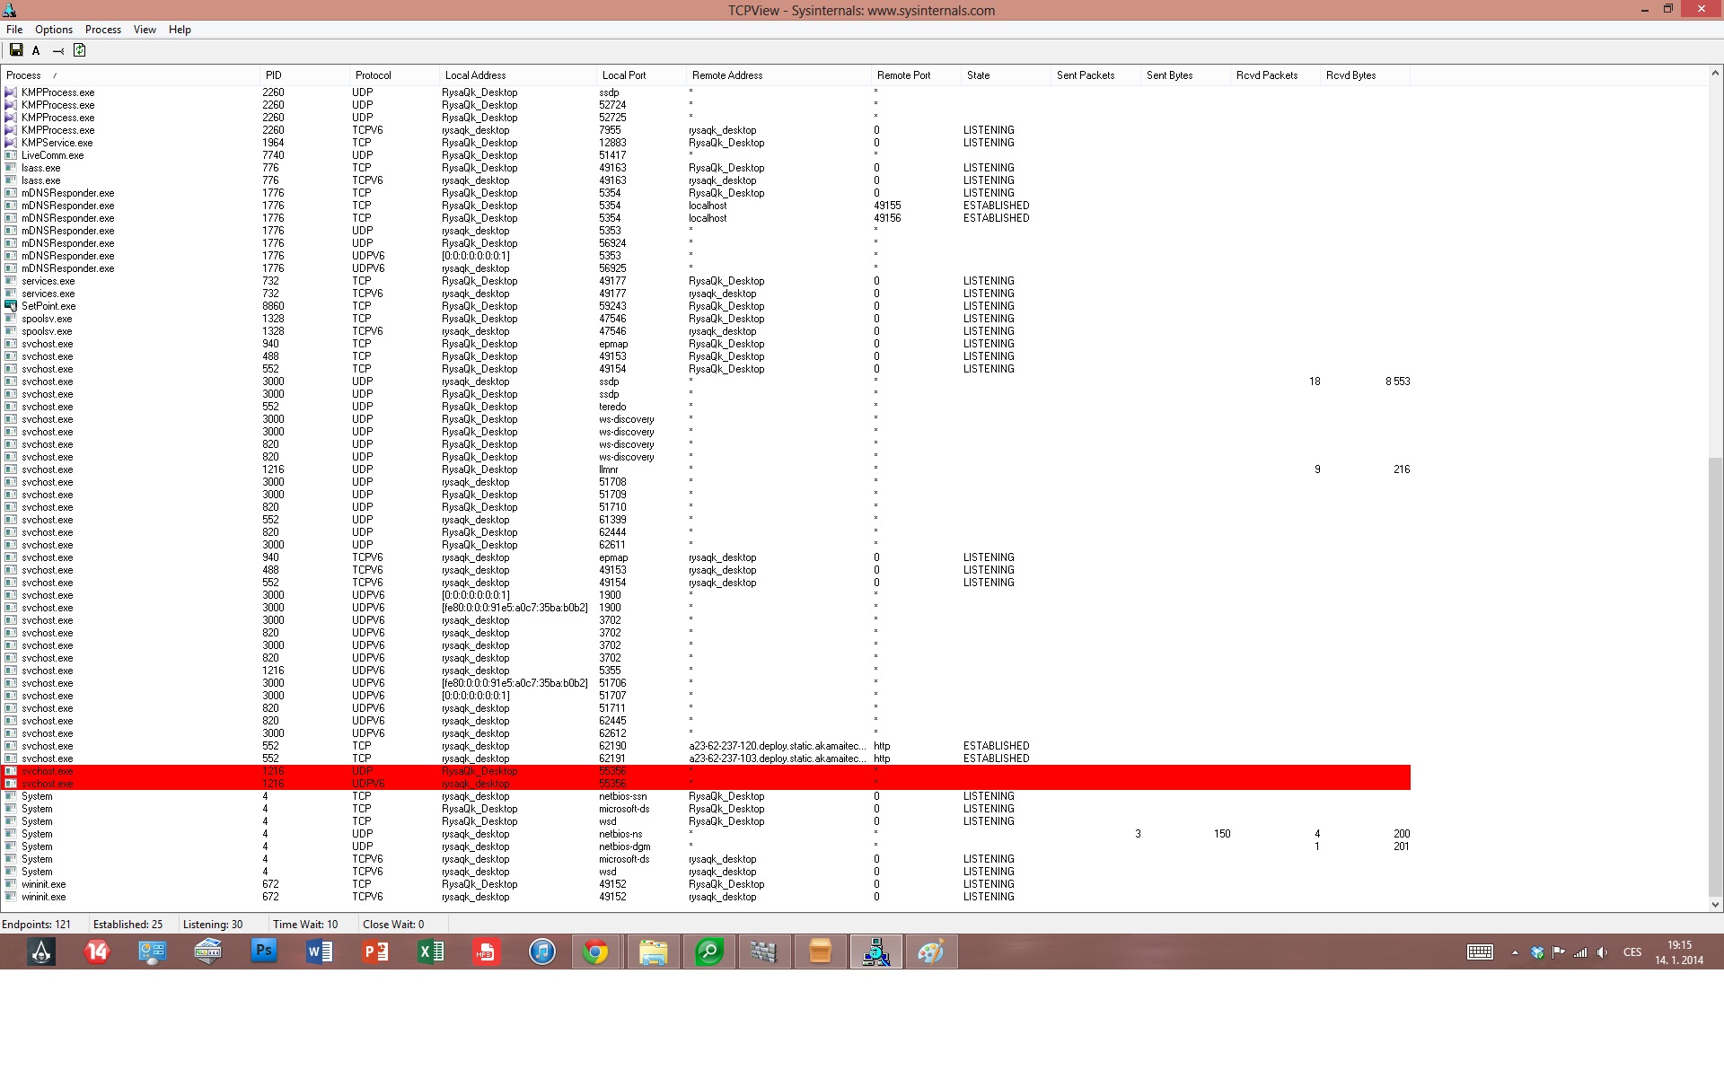Open the Process menu

coord(103,30)
